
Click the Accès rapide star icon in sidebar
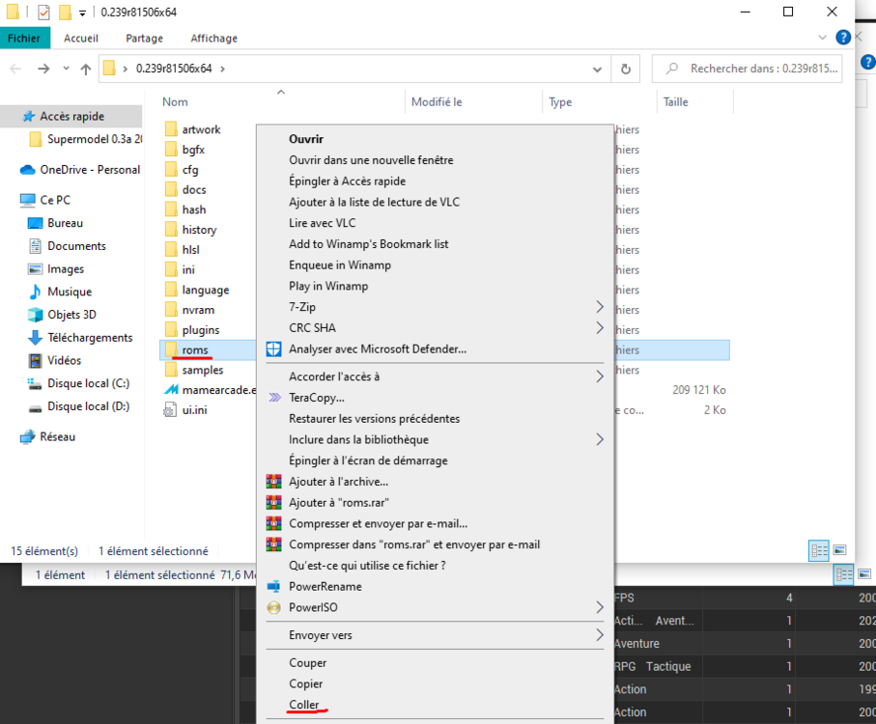coord(26,116)
